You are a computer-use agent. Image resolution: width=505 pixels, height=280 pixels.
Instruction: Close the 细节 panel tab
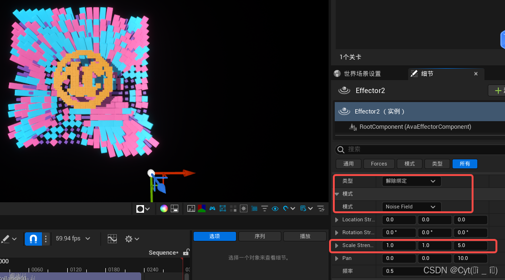(x=476, y=74)
